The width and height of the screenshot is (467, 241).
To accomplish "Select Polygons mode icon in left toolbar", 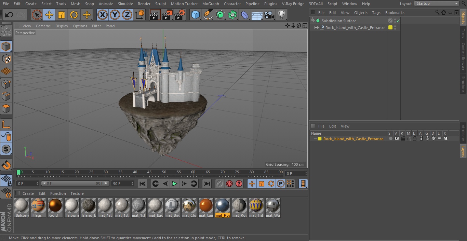I will (x=6, y=109).
